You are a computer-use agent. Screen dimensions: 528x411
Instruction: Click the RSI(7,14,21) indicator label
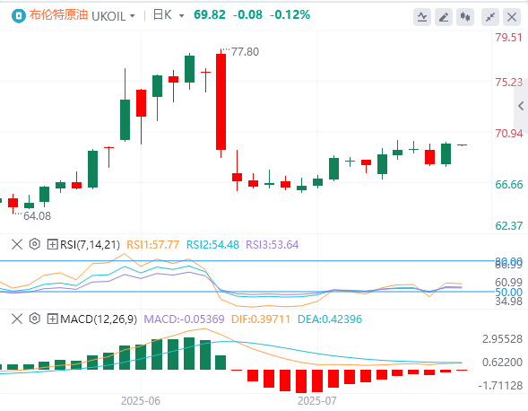[x=90, y=244]
